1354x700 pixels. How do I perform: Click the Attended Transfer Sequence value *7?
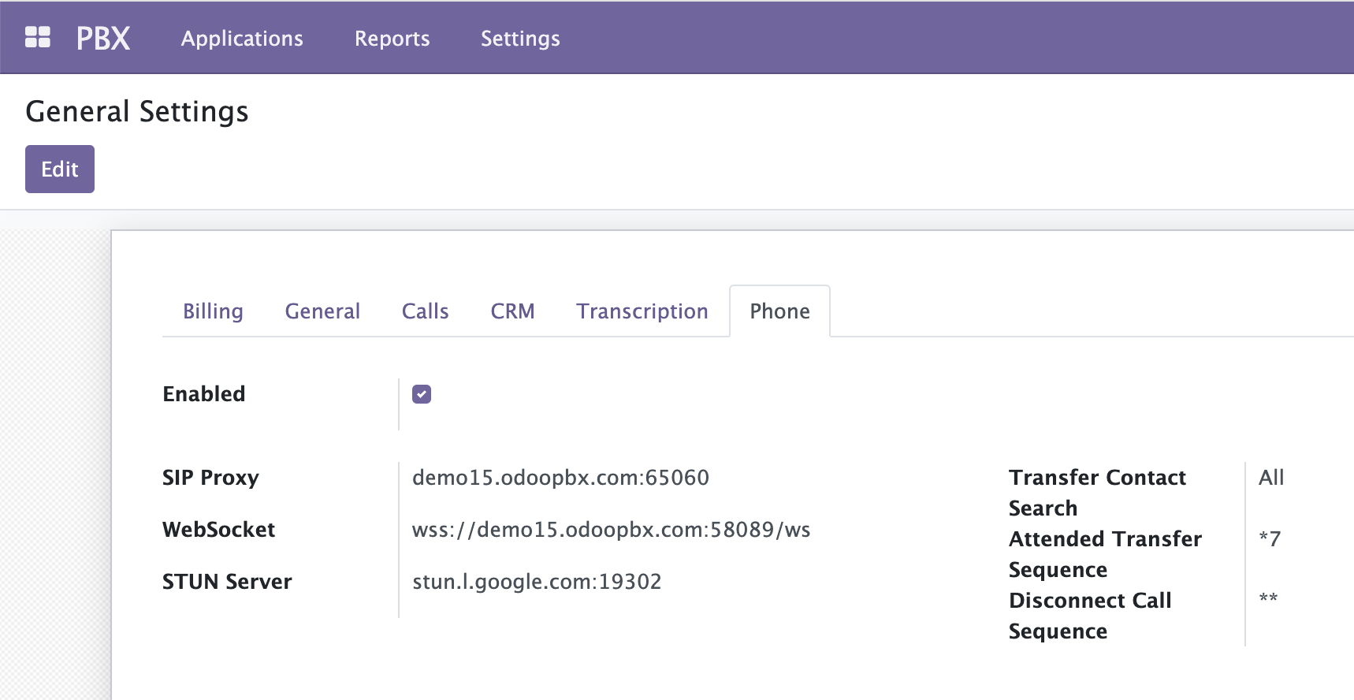click(1270, 539)
